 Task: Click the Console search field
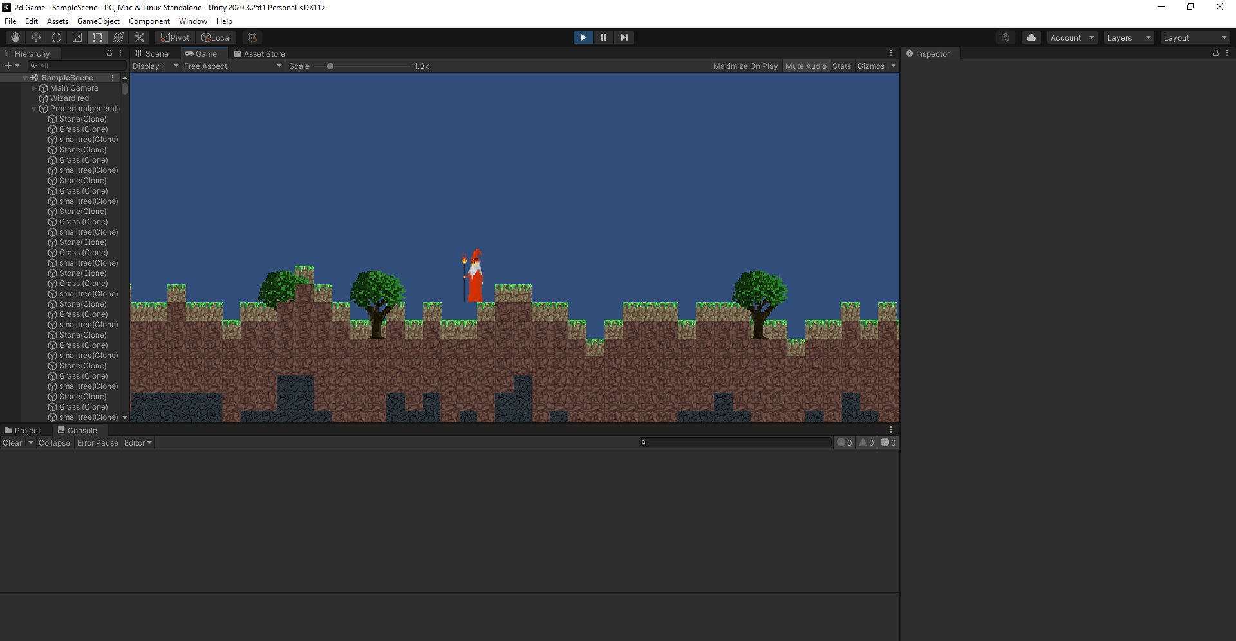click(x=737, y=442)
